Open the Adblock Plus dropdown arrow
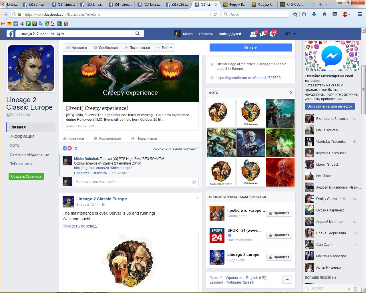 (x=349, y=14)
